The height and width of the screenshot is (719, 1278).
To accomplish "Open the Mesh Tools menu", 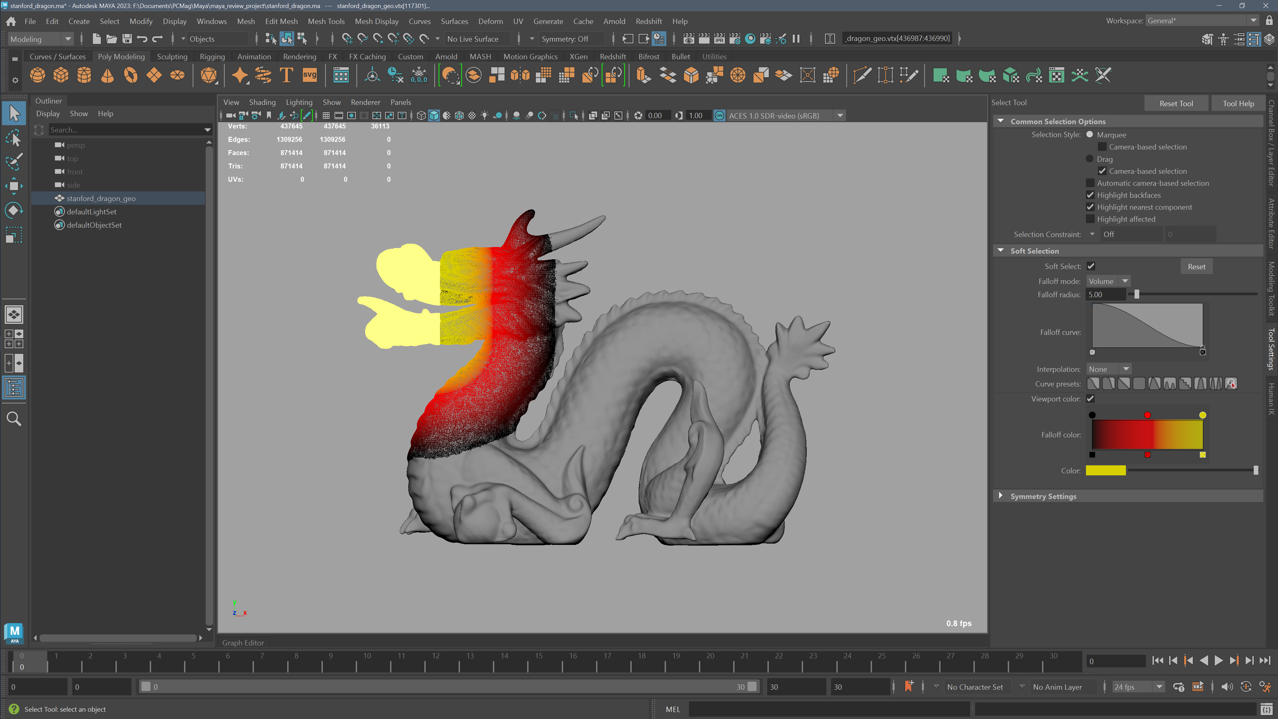I will [x=326, y=21].
